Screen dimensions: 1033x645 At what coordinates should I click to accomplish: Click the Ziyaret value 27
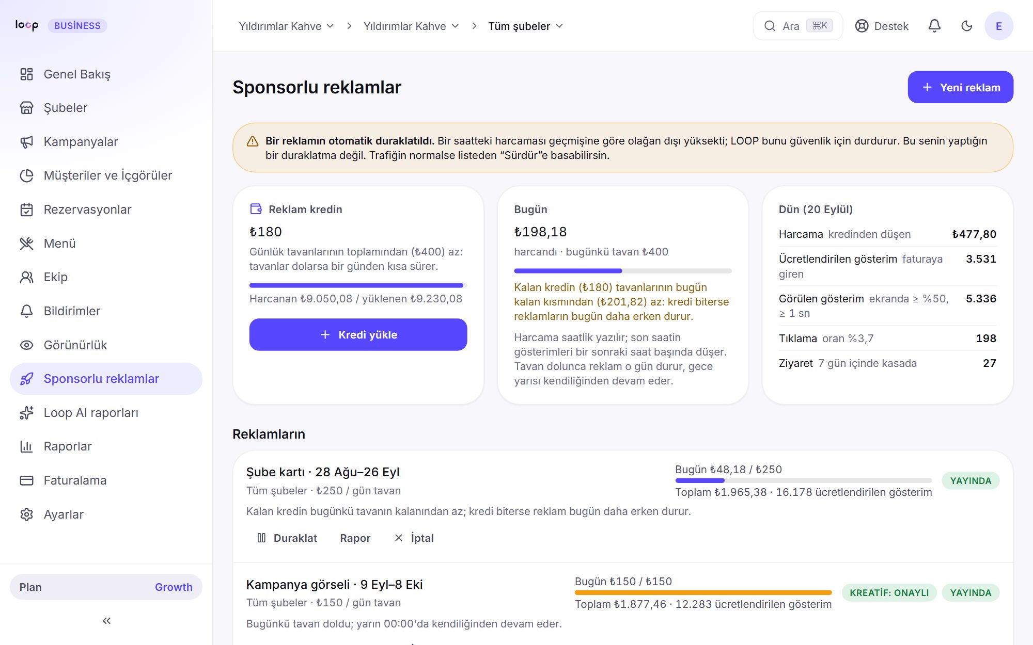[990, 363]
